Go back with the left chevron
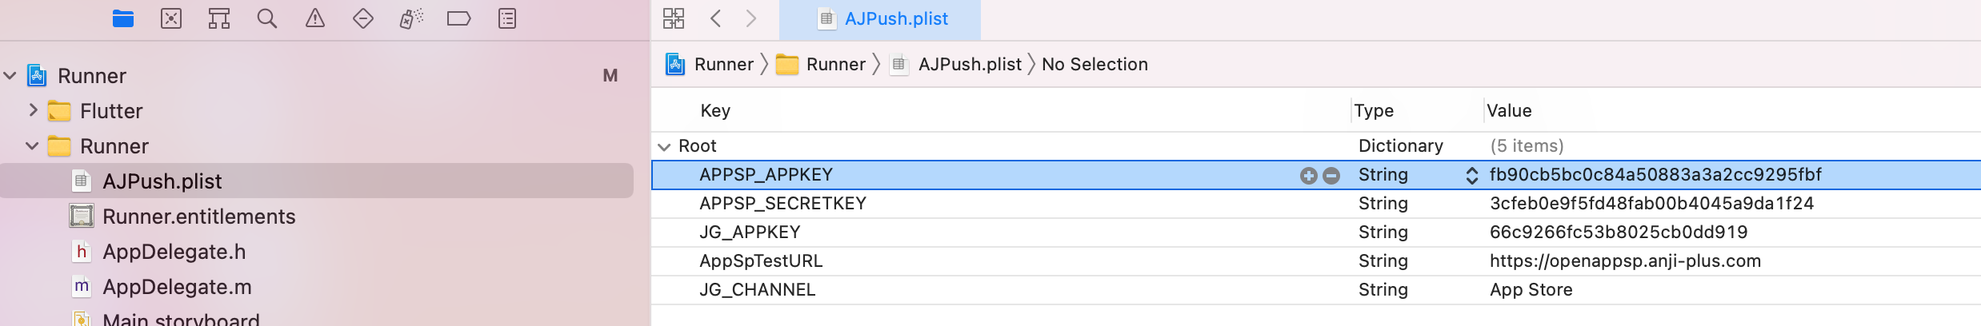Viewport: 1981px width, 326px height. pyautogui.click(x=716, y=18)
